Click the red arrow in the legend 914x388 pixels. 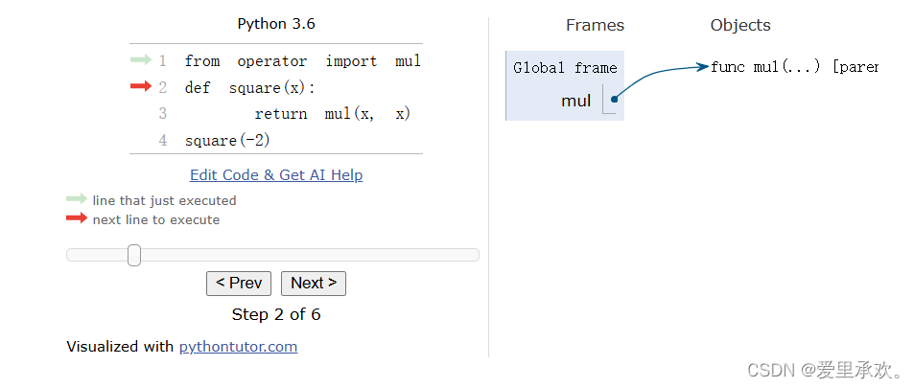[77, 218]
